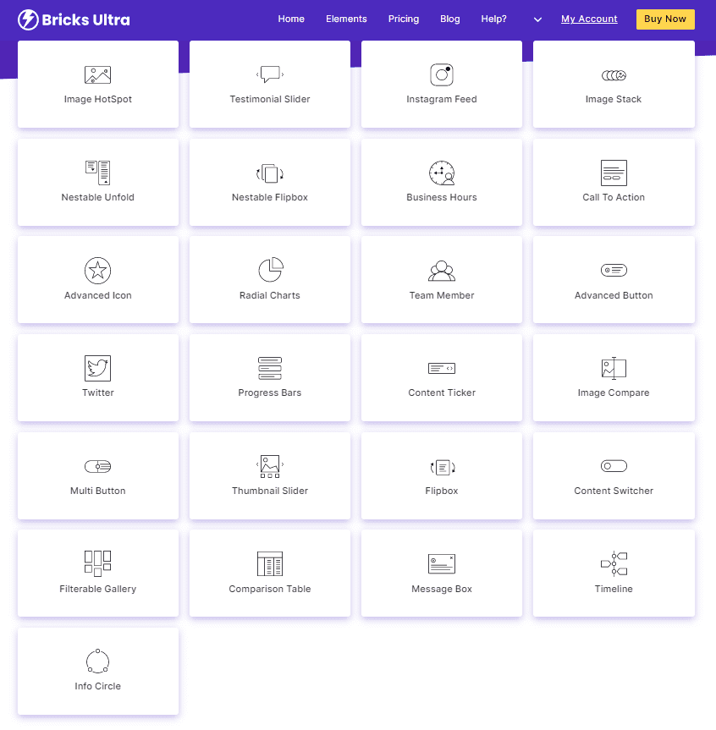716x730 pixels.
Task: Open the Info Circle element card
Action: (x=98, y=671)
